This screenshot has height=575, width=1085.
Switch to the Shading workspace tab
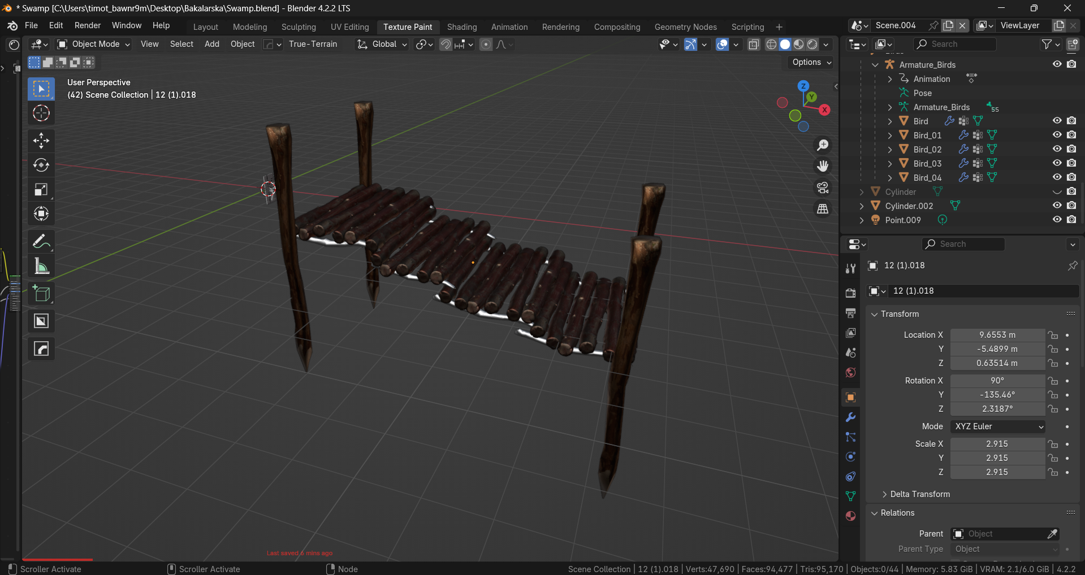tap(462, 27)
